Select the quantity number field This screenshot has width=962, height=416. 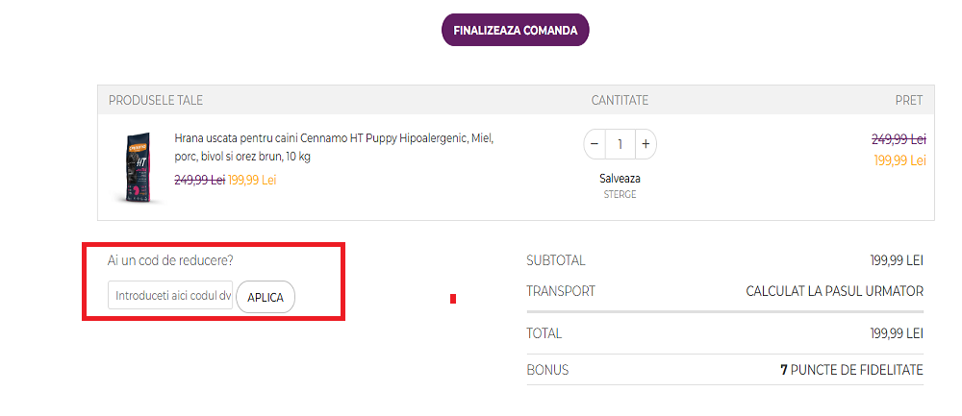click(620, 144)
